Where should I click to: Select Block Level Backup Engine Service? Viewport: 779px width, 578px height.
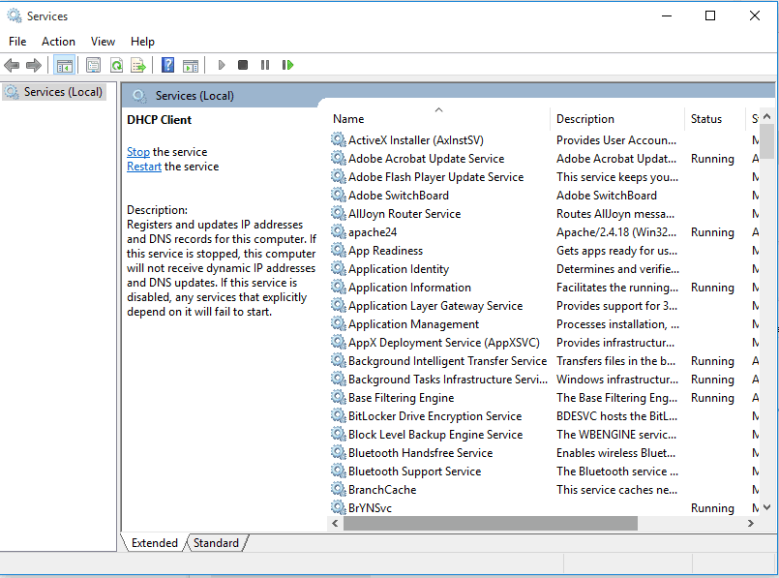click(435, 435)
